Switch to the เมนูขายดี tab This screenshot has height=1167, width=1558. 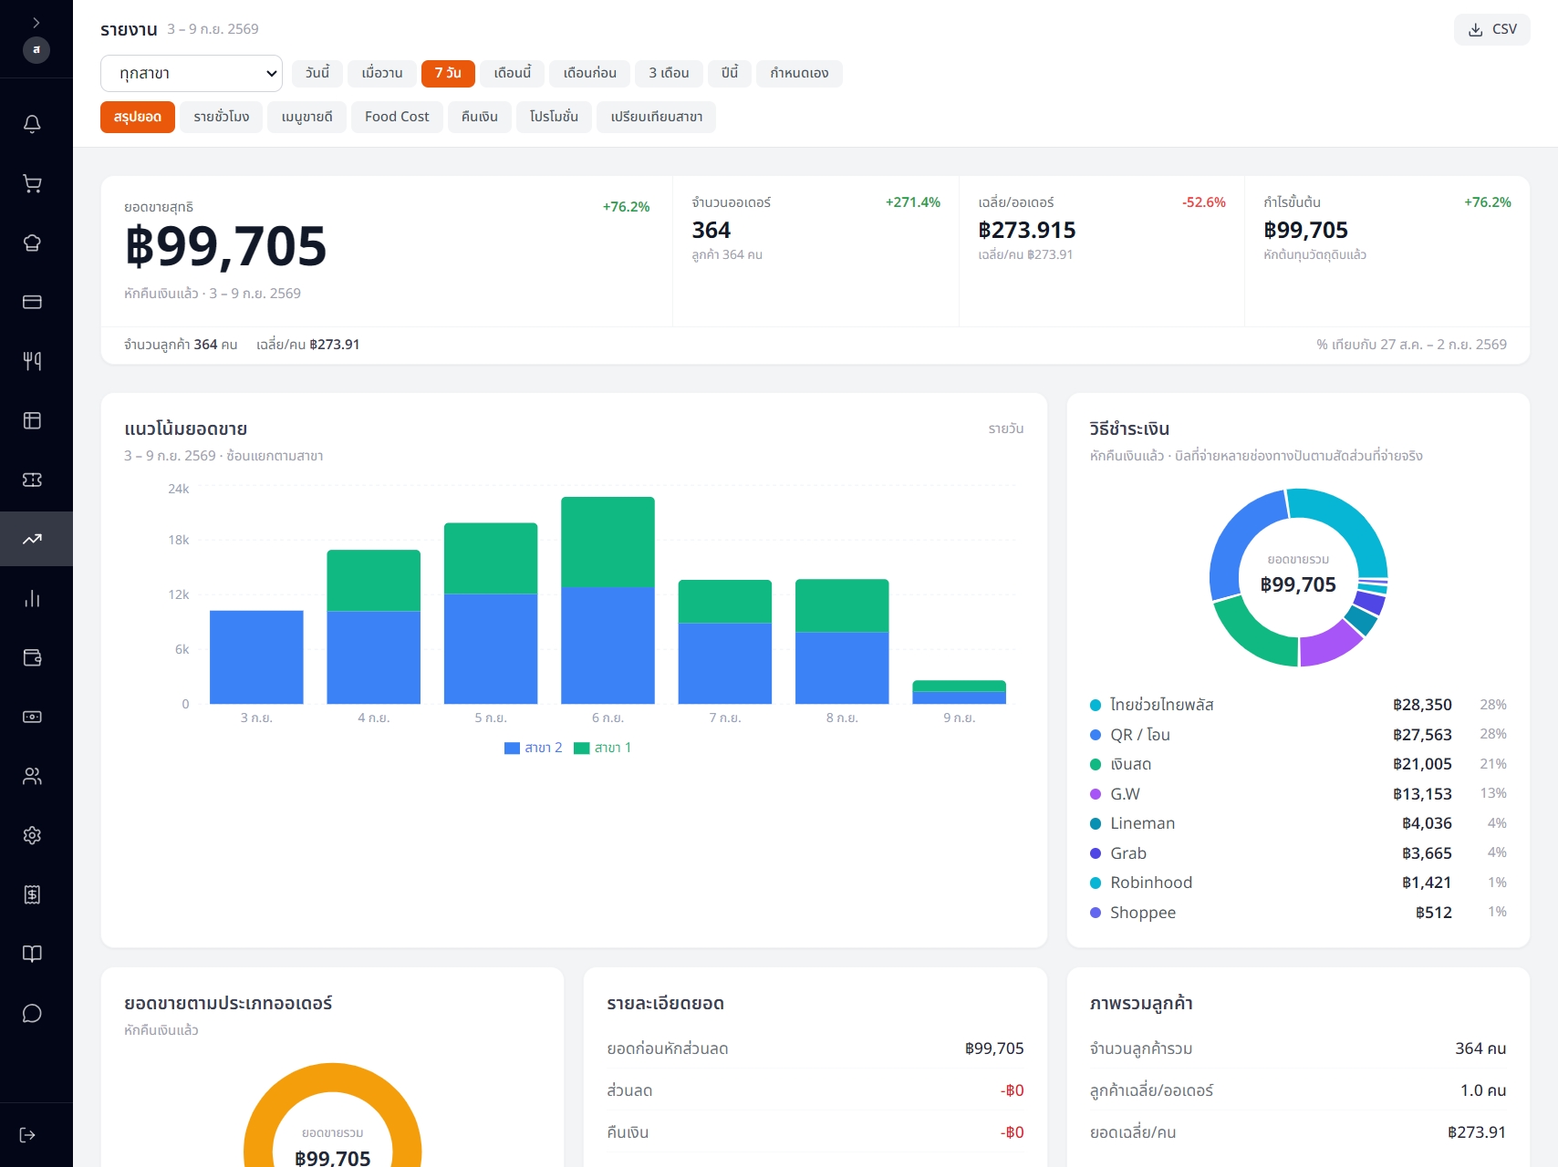click(307, 117)
